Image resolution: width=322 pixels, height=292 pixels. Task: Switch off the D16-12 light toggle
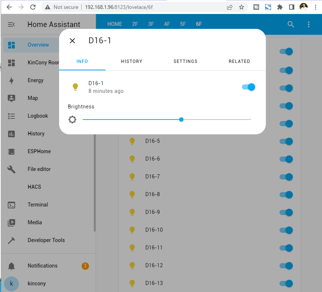pos(286,265)
